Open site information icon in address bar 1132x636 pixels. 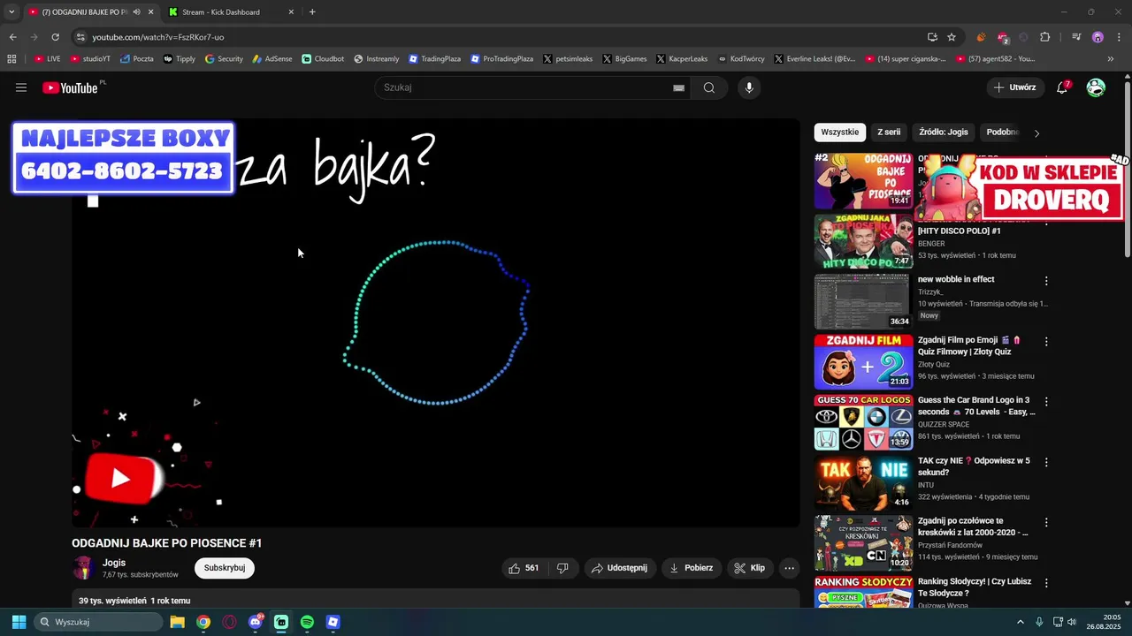pos(80,37)
